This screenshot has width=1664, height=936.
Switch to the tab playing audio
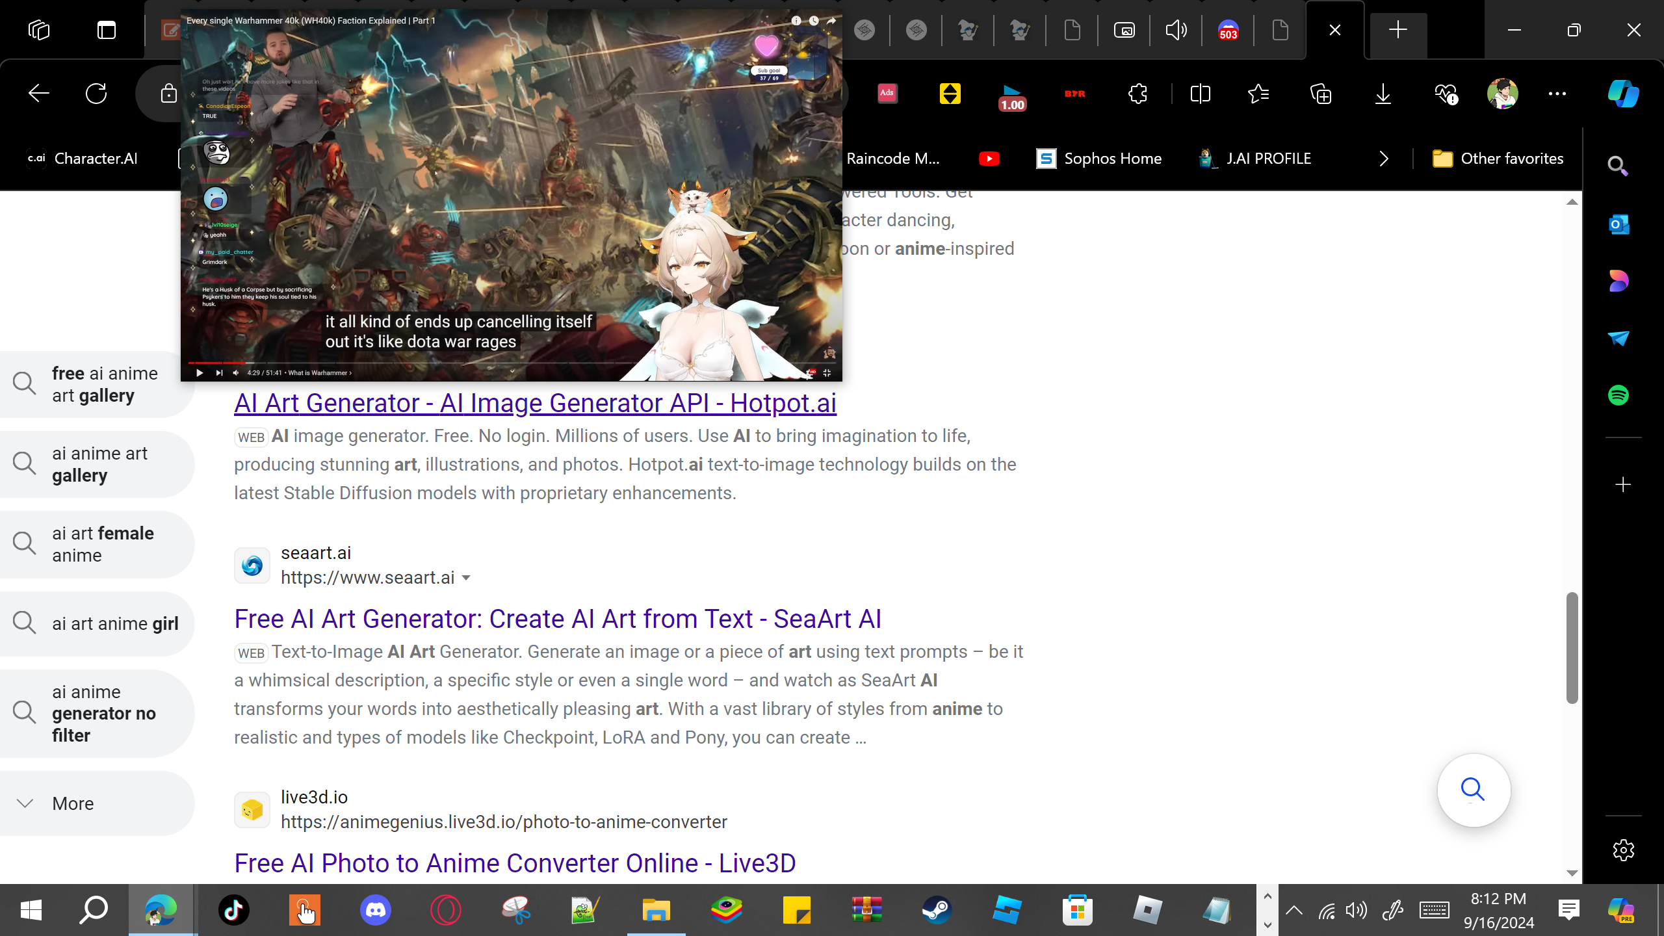point(1176,30)
